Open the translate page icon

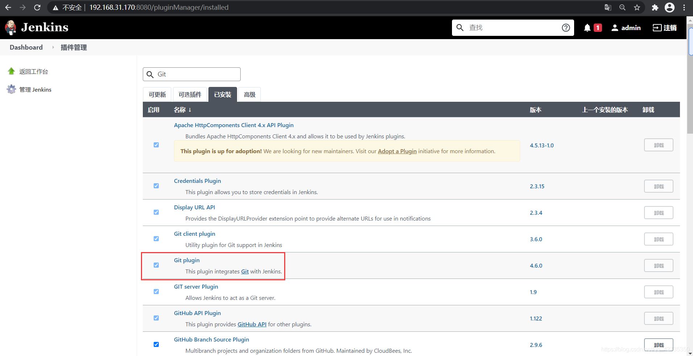[608, 7]
